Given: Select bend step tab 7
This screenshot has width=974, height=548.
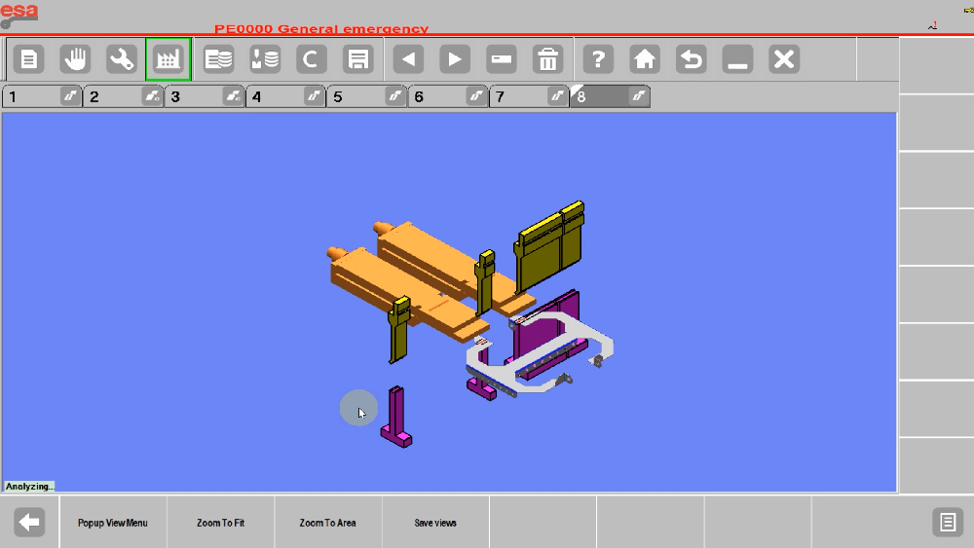Looking at the screenshot, I should [x=529, y=96].
